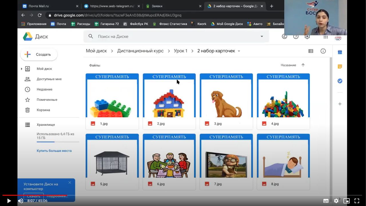Screen dimensions: 366x206
Task: Open Drive Help question mark icon
Action: 296,37
